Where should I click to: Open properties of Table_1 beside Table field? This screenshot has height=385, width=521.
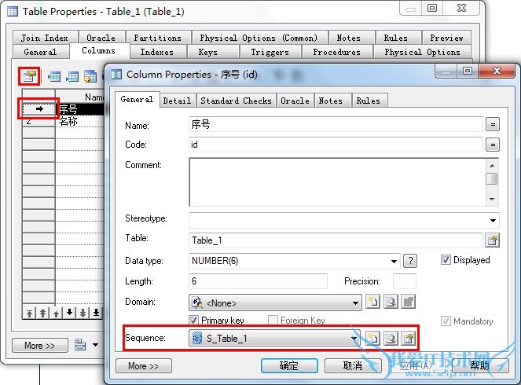(493, 240)
